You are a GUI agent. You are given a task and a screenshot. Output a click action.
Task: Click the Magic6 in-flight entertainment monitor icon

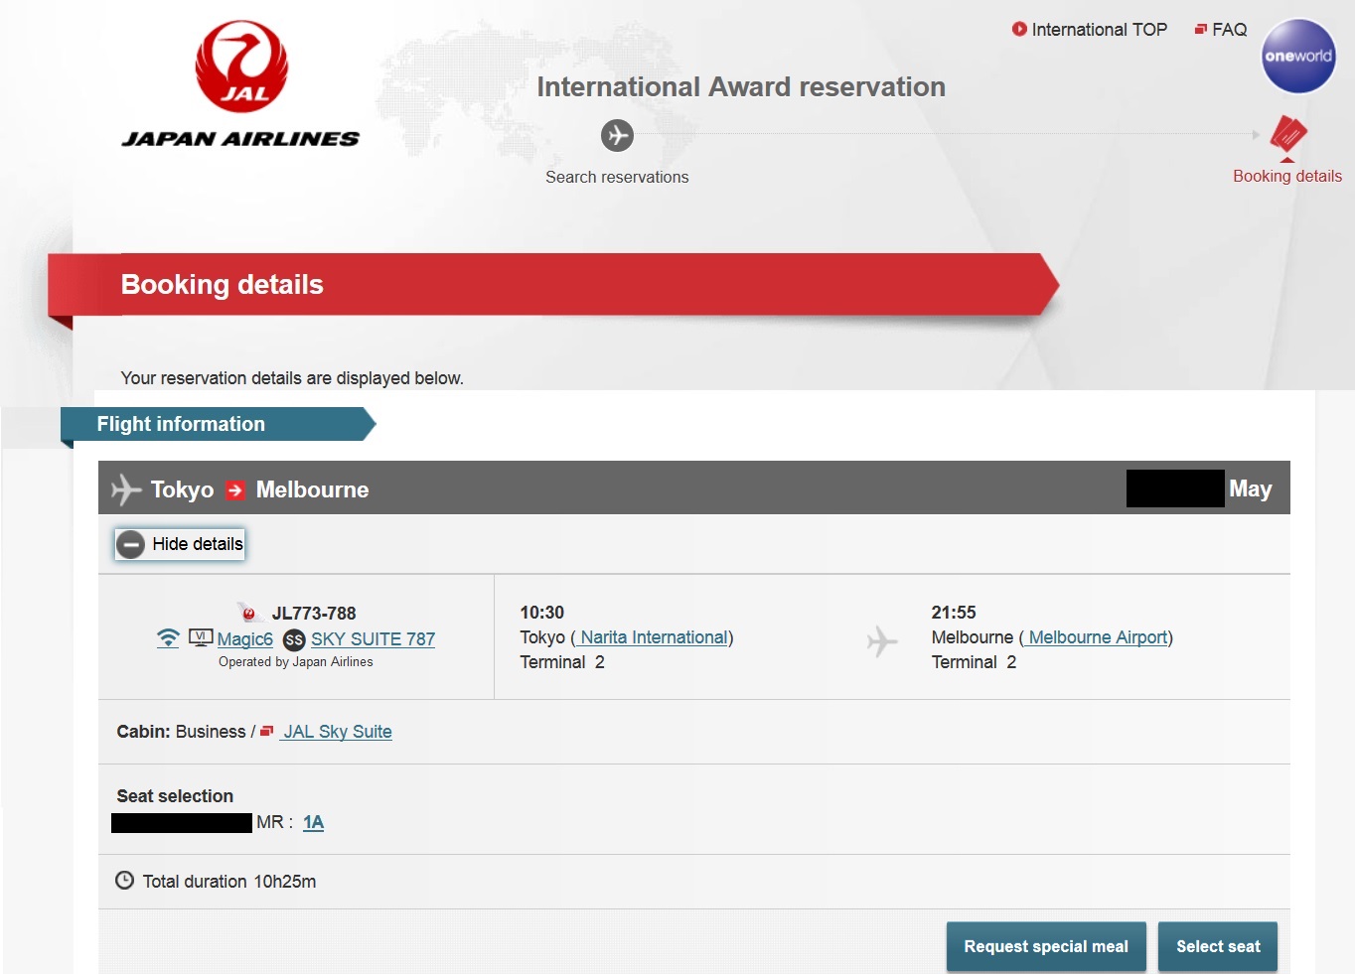click(201, 637)
